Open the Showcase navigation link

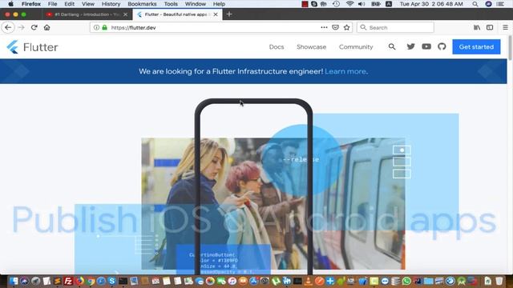pos(311,47)
